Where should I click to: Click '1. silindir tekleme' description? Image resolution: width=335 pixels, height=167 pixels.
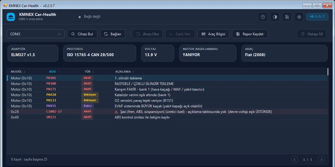click(128, 78)
